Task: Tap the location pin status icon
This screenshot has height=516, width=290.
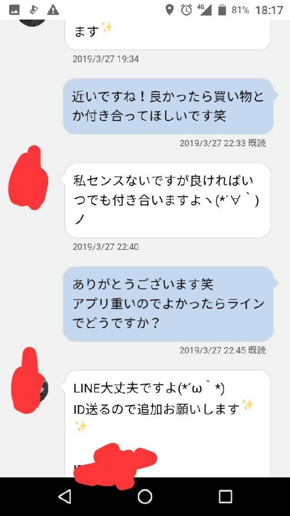Action: point(170,10)
